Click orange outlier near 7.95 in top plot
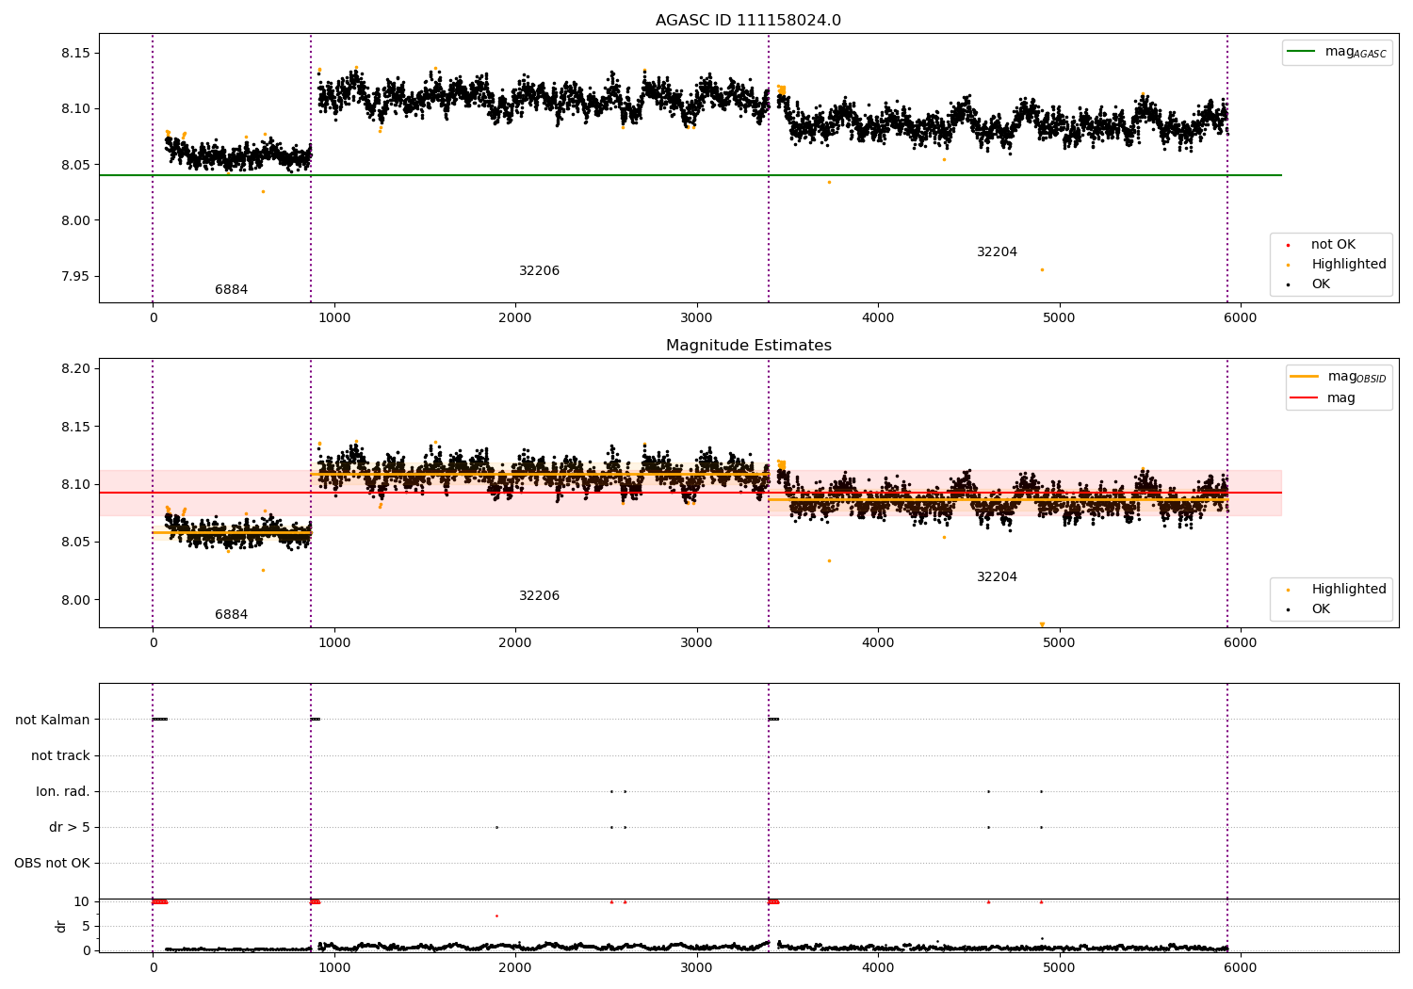This screenshot has width=1413, height=989. coord(1042,269)
